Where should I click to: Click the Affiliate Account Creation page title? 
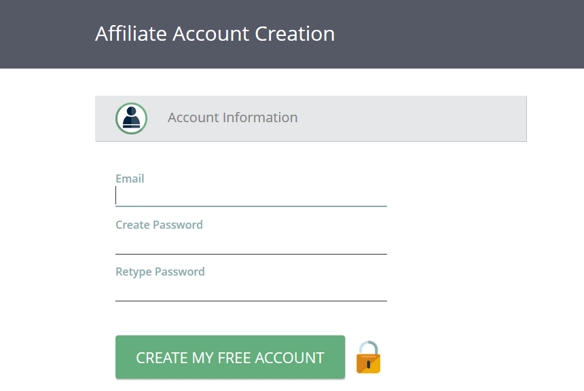pyautogui.click(x=215, y=34)
